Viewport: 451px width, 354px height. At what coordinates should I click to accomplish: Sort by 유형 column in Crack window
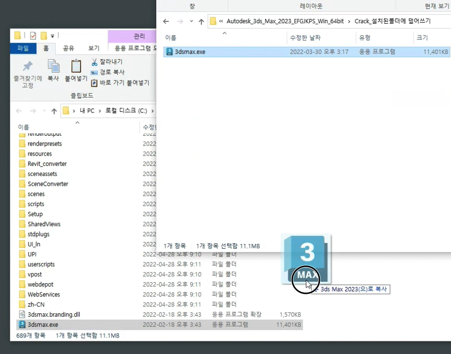[365, 38]
